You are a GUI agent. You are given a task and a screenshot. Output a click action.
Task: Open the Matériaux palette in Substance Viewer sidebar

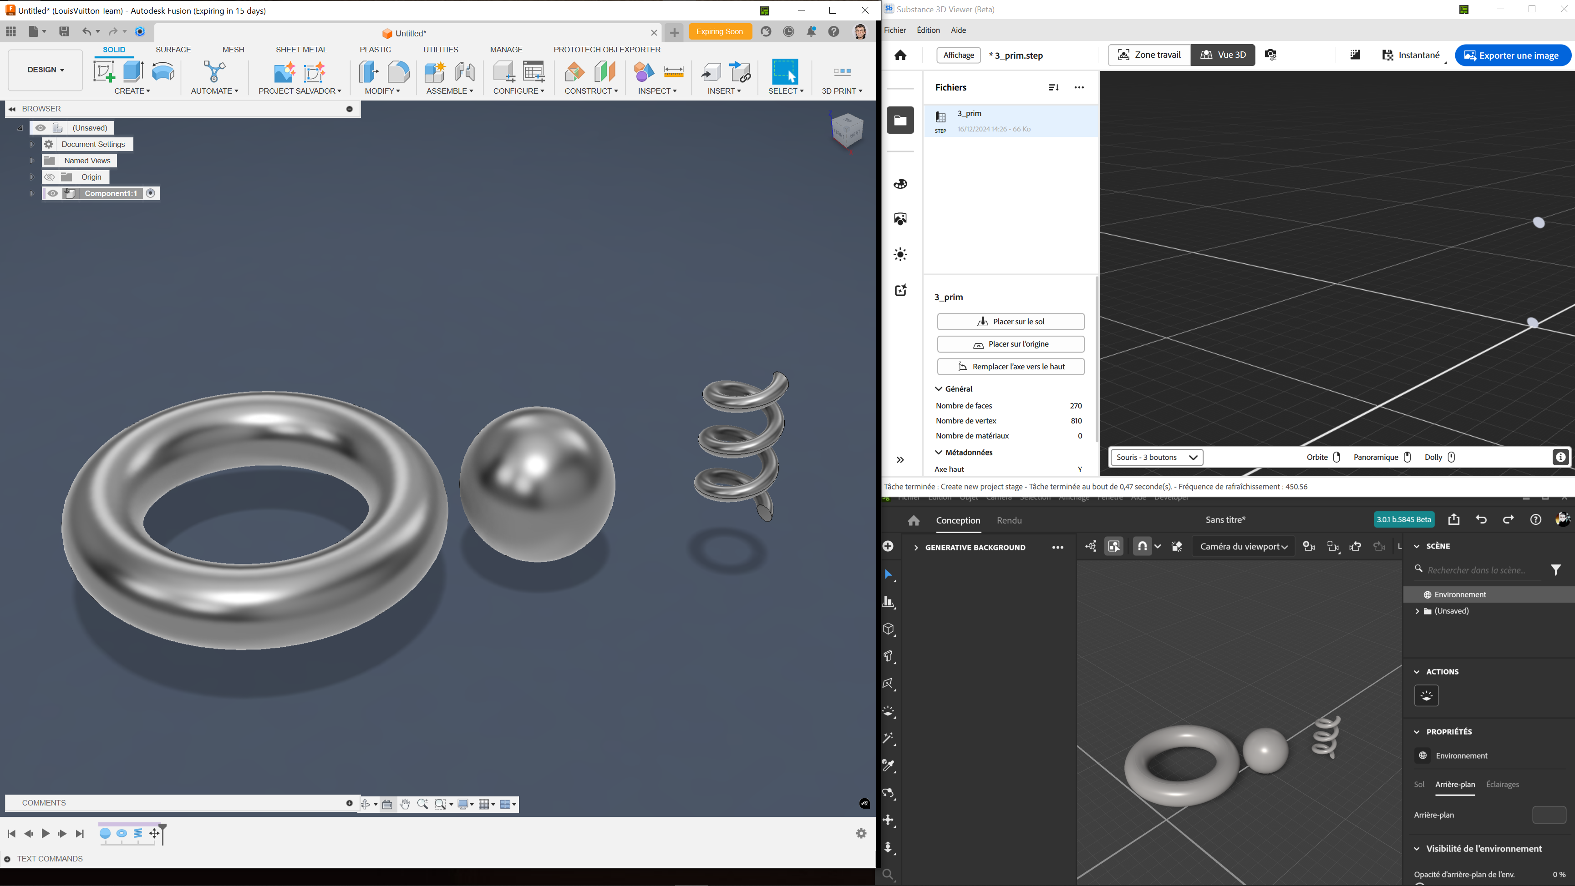click(x=900, y=183)
